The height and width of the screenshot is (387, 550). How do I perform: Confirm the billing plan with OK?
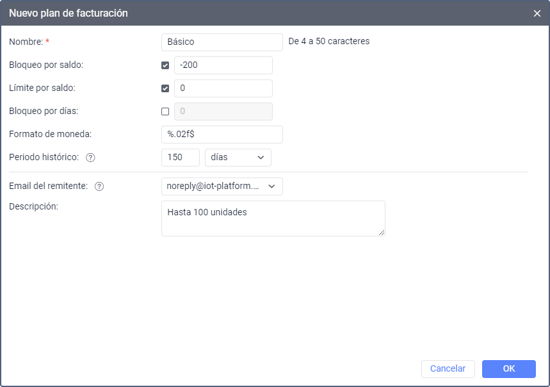tap(508, 368)
